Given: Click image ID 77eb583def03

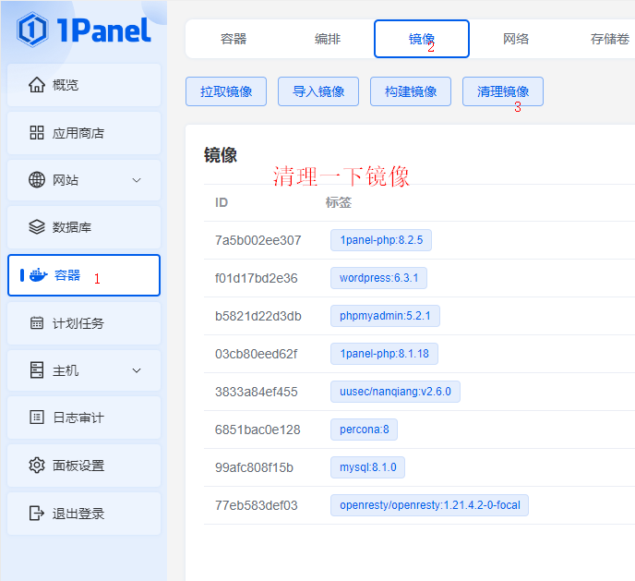Looking at the screenshot, I should click(257, 505).
